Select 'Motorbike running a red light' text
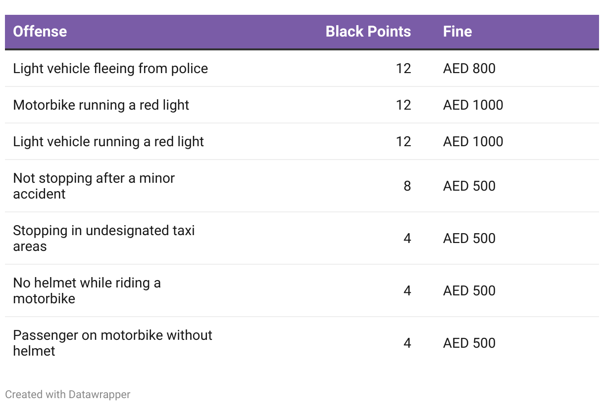The image size is (604, 406). [101, 105]
